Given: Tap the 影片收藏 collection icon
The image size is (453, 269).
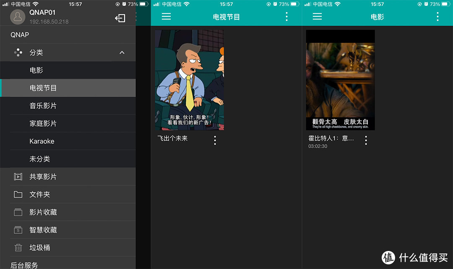Looking at the screenshot, I should click(x=18, y=212).
